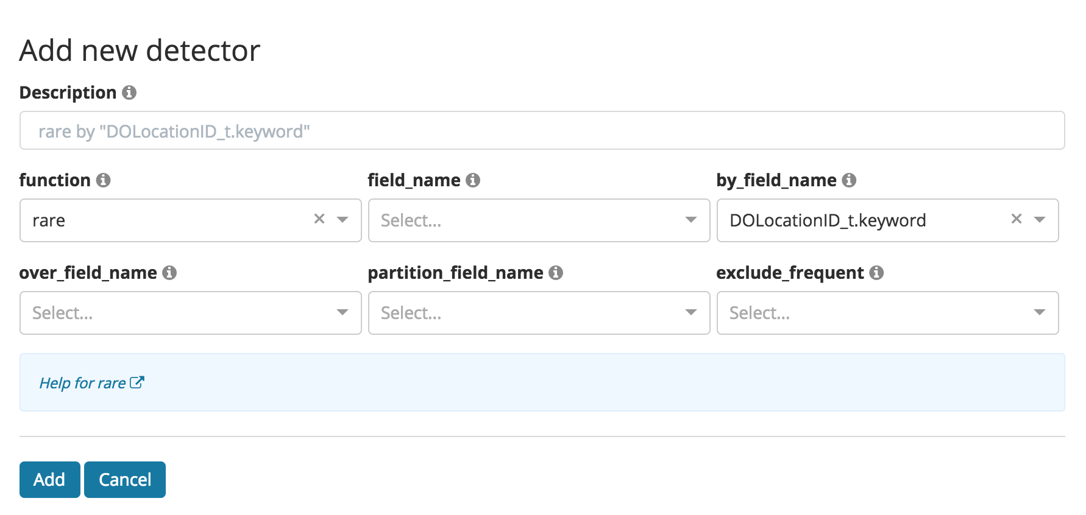Click the Description info icon
Screen dimensions: 1086x515
pos(129,93)
